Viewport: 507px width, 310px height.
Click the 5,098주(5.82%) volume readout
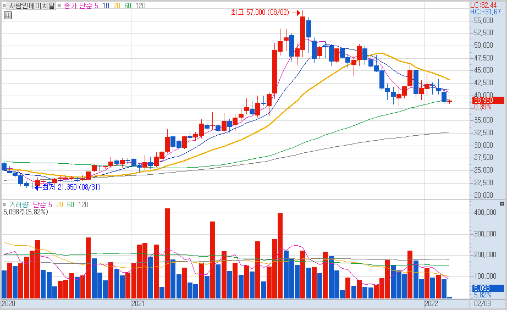click(x=26, y=212)
